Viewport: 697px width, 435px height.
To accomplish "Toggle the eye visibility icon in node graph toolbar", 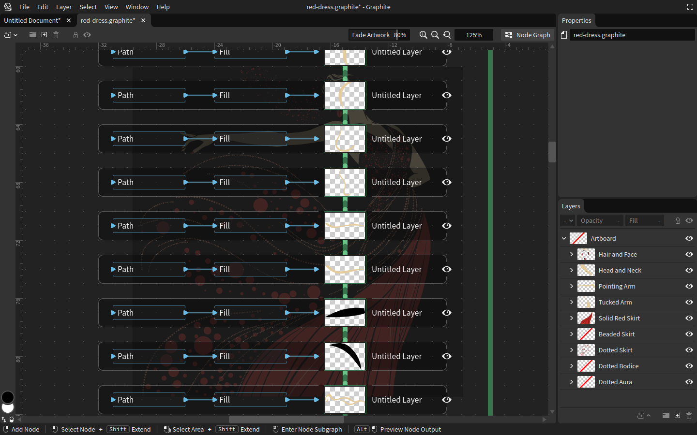I will click(87, 35).
